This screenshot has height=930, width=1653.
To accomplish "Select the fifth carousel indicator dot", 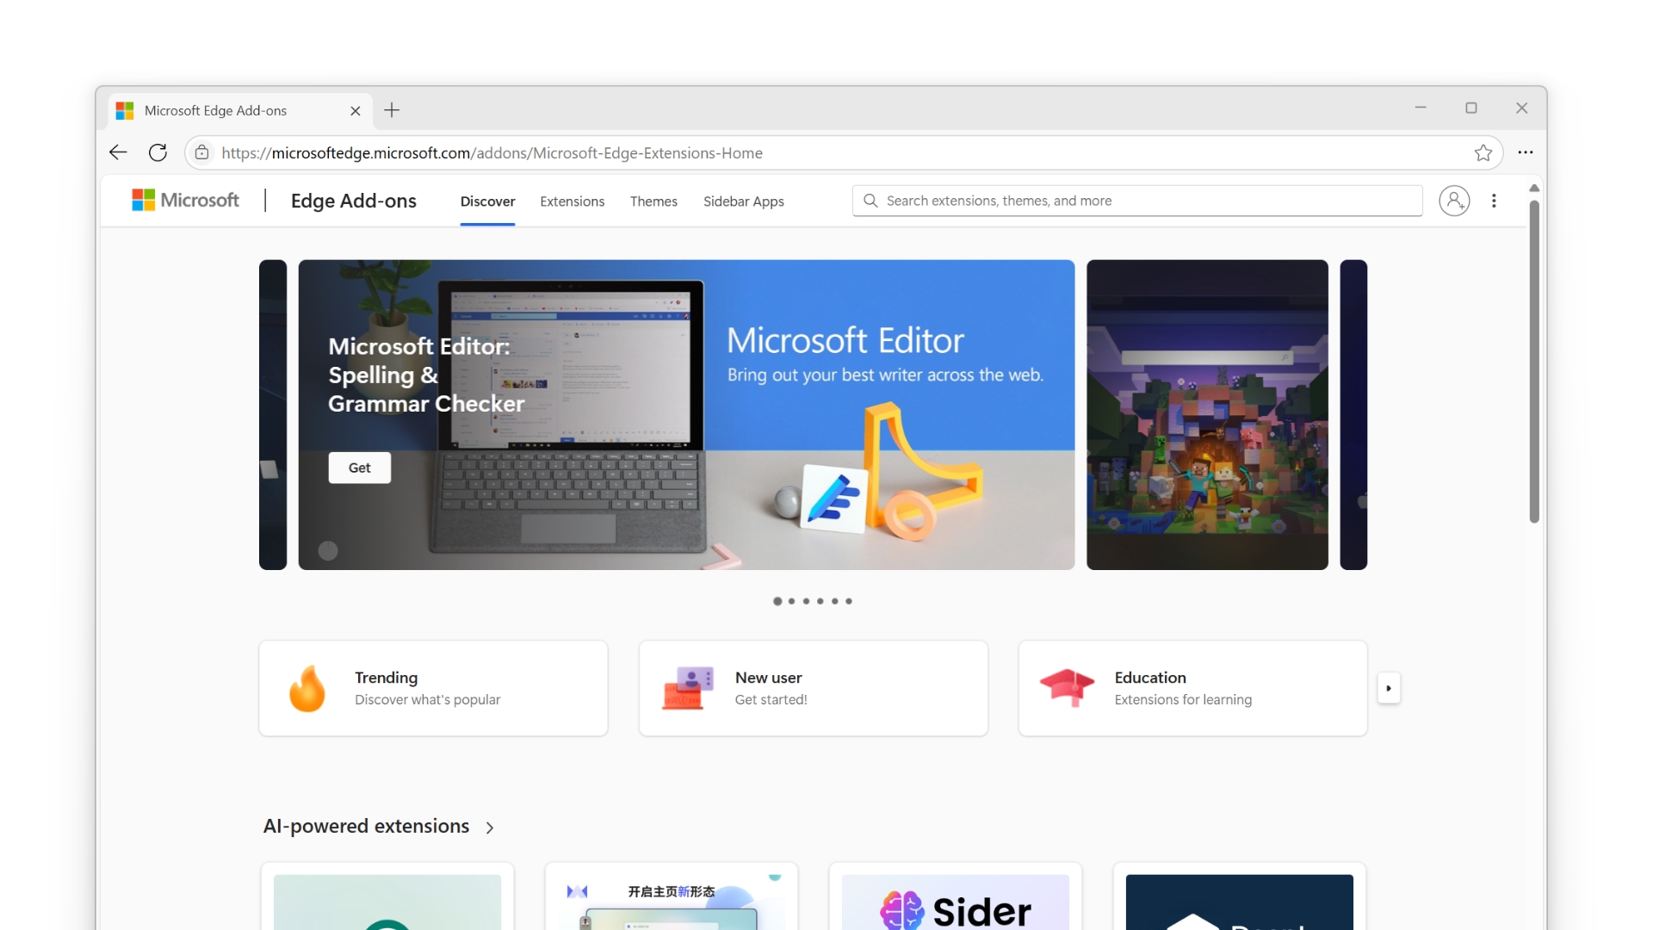I will [834, 601].
